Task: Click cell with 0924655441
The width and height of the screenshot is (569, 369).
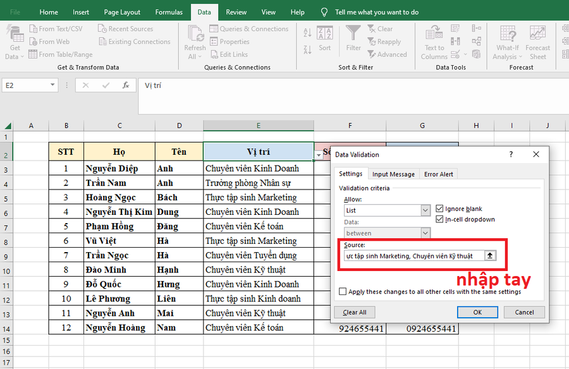Action: tap(422, 329)
